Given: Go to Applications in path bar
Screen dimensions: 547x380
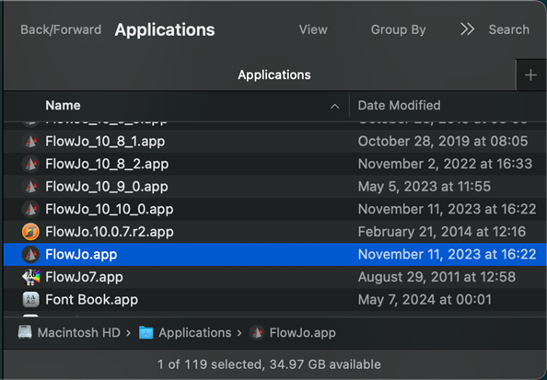Looking at the screenshot, I should click(195, 332).
